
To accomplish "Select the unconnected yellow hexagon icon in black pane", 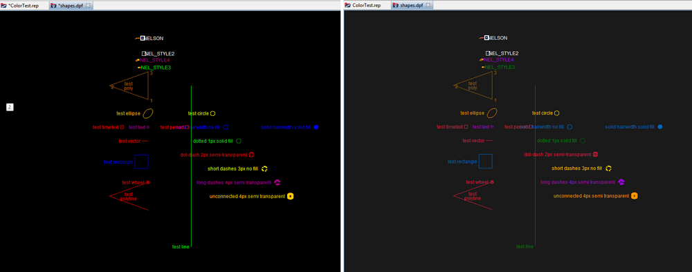I will 291,196.
